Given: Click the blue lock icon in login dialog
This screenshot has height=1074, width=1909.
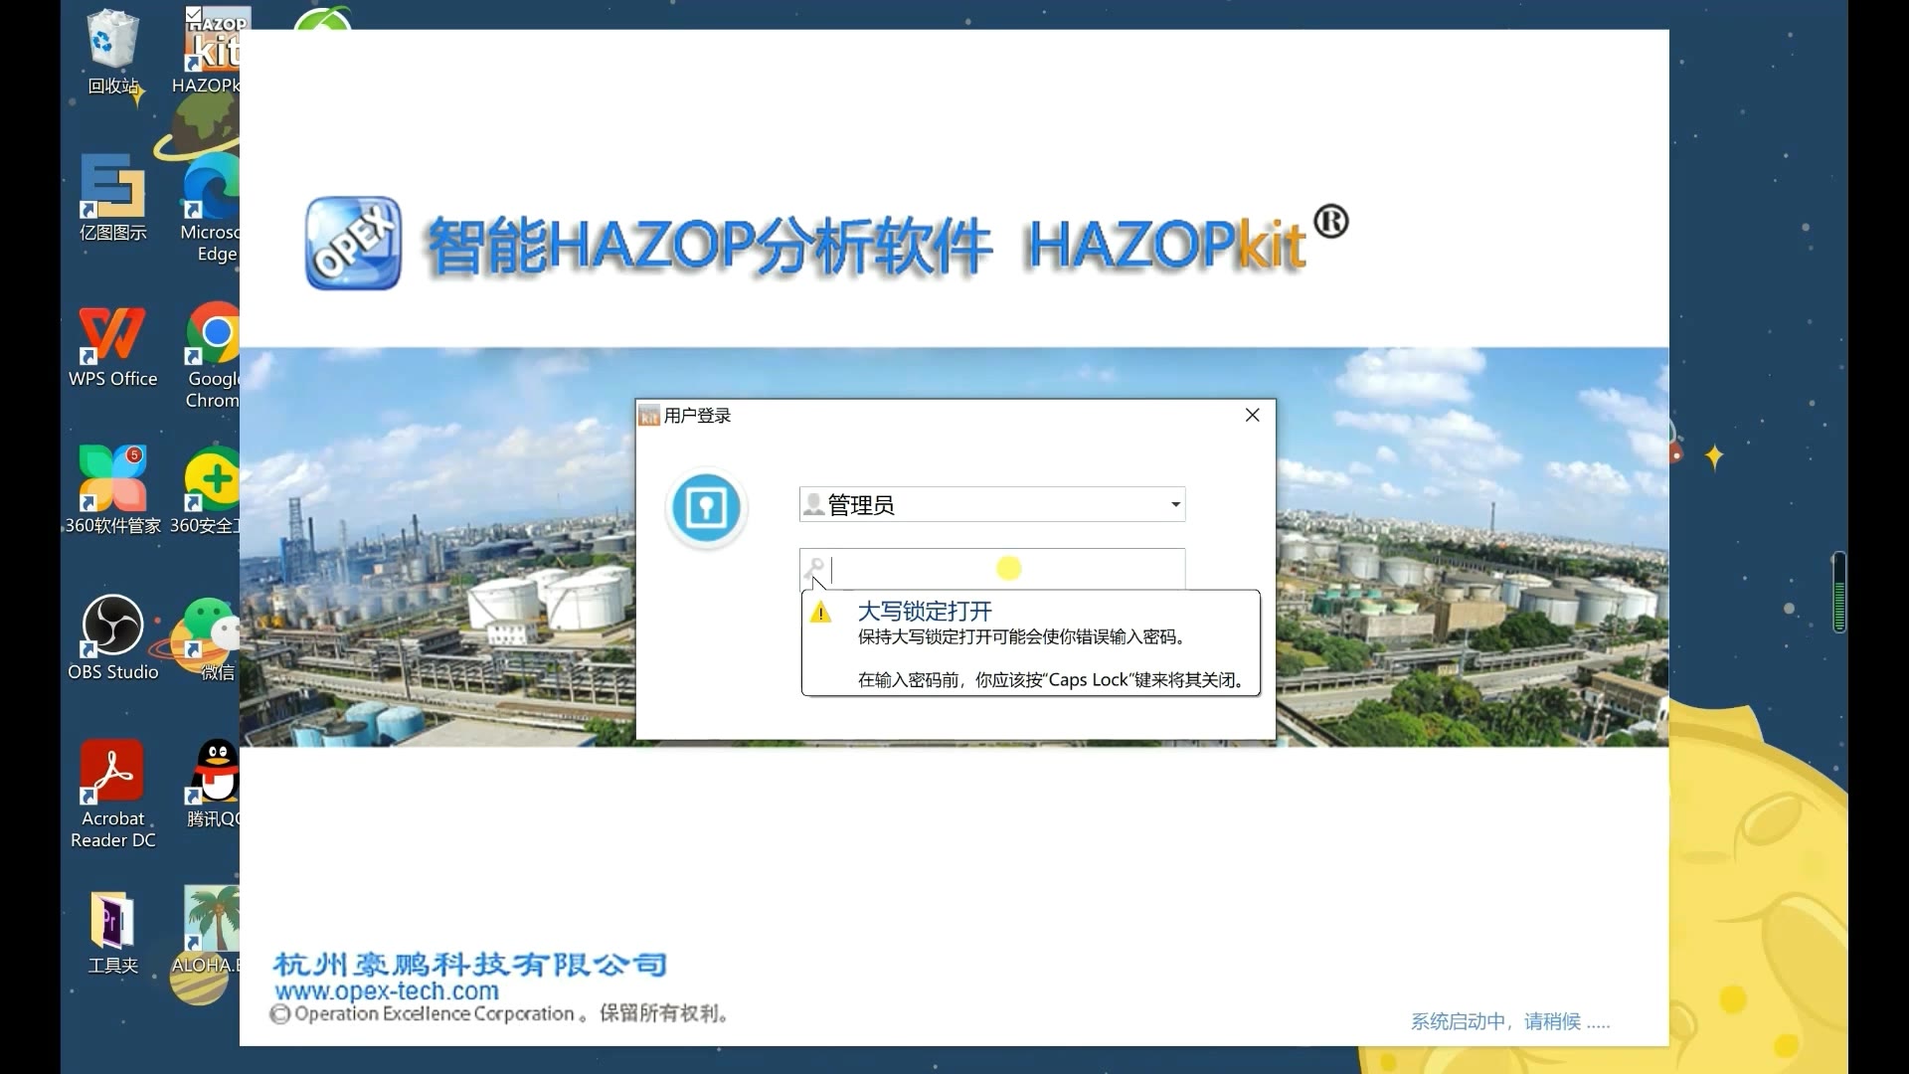Looking at the screenshot, I should tap(706, 508).
